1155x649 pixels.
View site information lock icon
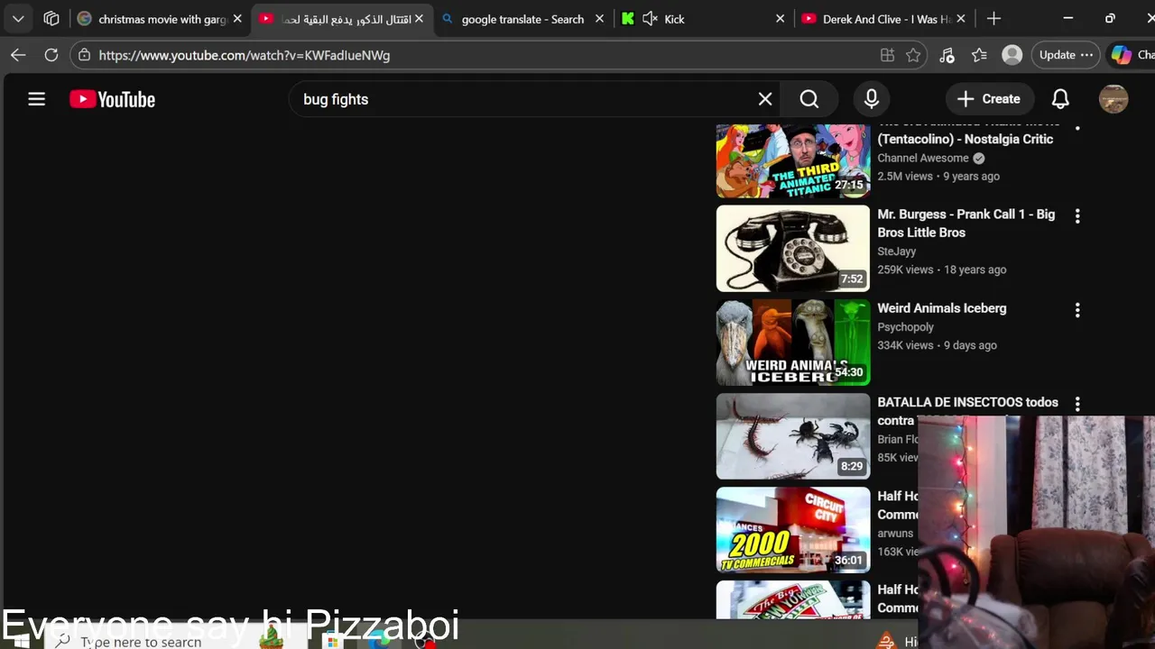85,55
